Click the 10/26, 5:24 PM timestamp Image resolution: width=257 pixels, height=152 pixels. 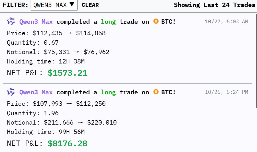click(x=226, y=92)
